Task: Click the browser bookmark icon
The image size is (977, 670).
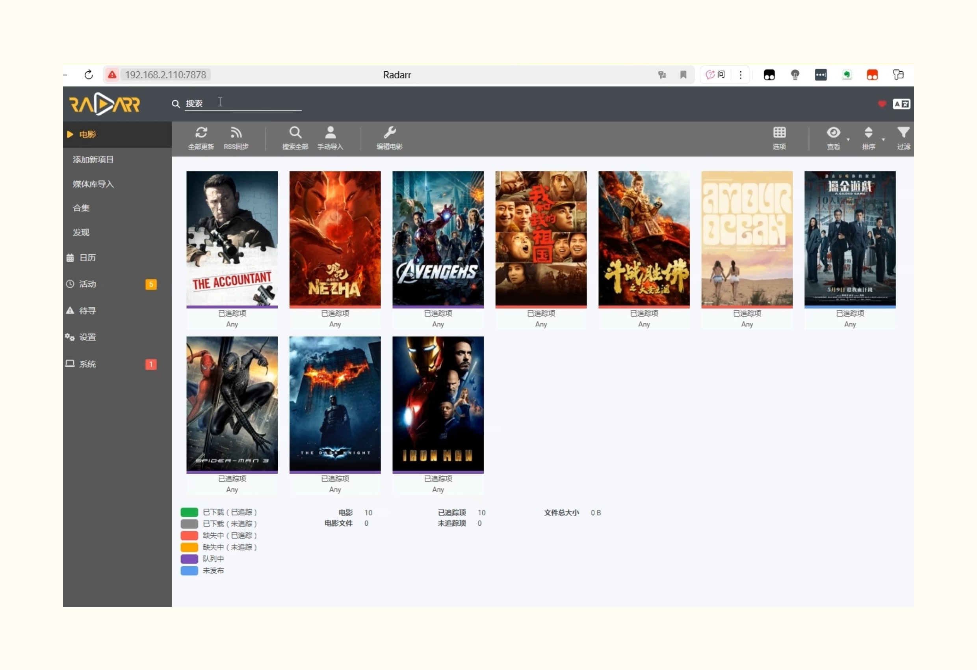Action: coord(683,75)
